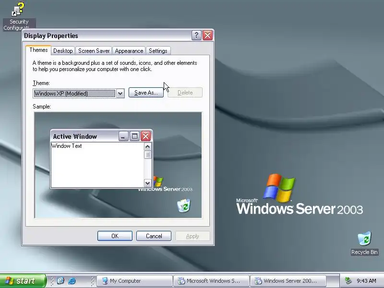Switch to the Microsoft Windows S... taskbar window
The height and width of the screenshot is (288, 384).
211,281
